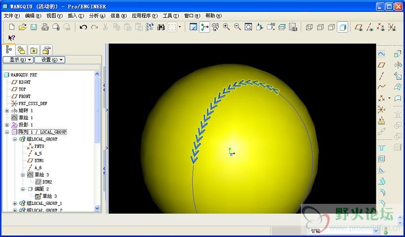The height and width of the screenshot is (237, 405).
Task: Open the 设置 dropdown in the model tree
Action: (50, 60)
